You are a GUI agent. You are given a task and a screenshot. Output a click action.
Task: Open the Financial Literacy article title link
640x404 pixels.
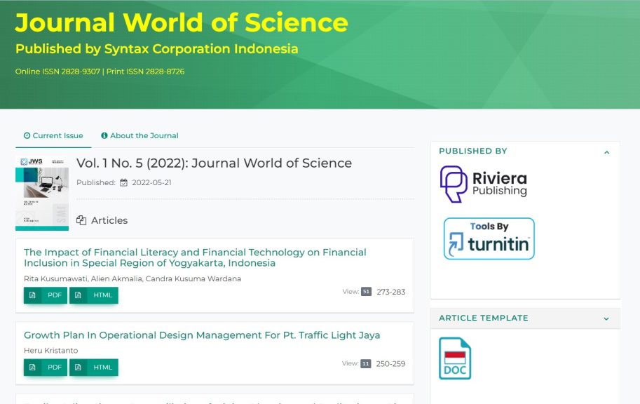tap(194, 257)
